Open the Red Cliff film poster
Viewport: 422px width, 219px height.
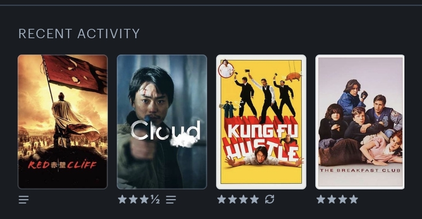(63, 122)
